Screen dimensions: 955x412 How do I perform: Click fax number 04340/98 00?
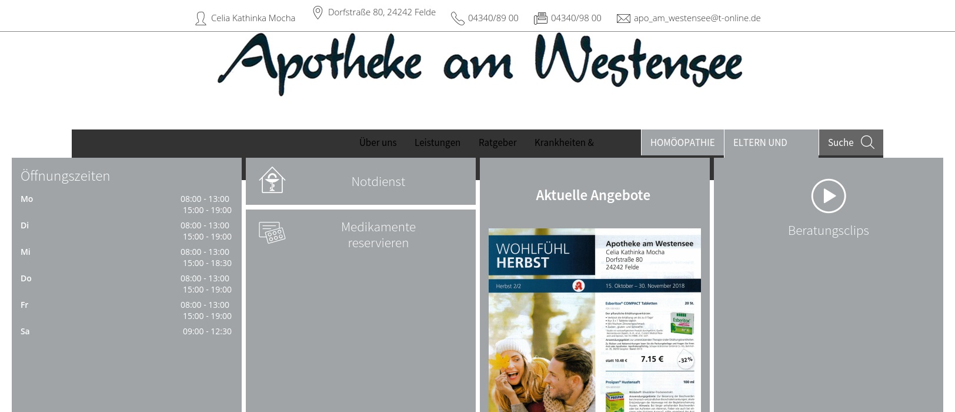pyautogui.click(x=576, y=18)
